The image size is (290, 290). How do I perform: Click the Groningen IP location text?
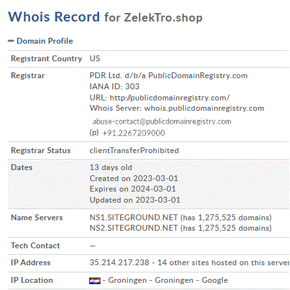tap(127, 280)
